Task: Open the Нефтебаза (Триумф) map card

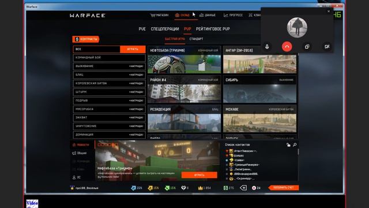Action: 184,60
